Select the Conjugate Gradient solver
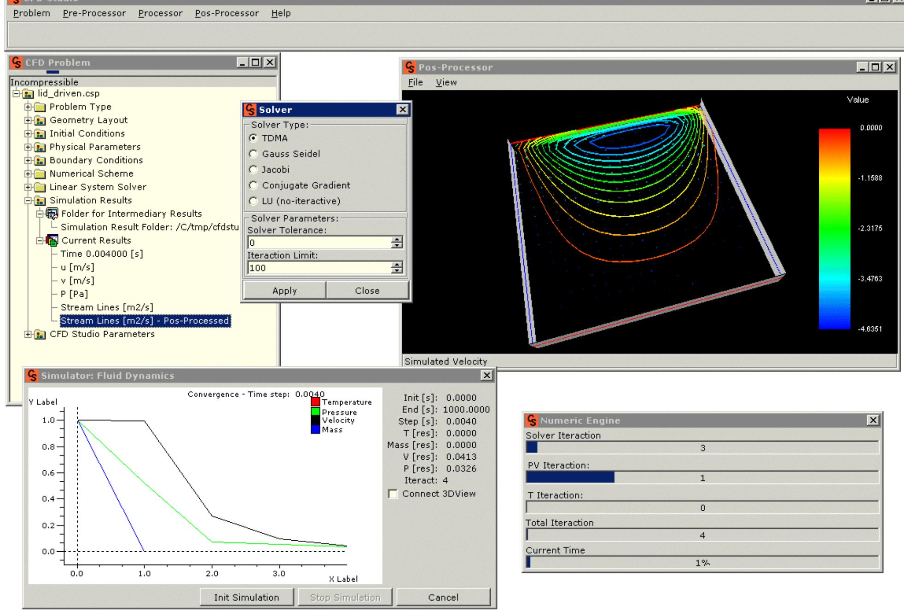The image size is (904, 612). pos(253,185)
